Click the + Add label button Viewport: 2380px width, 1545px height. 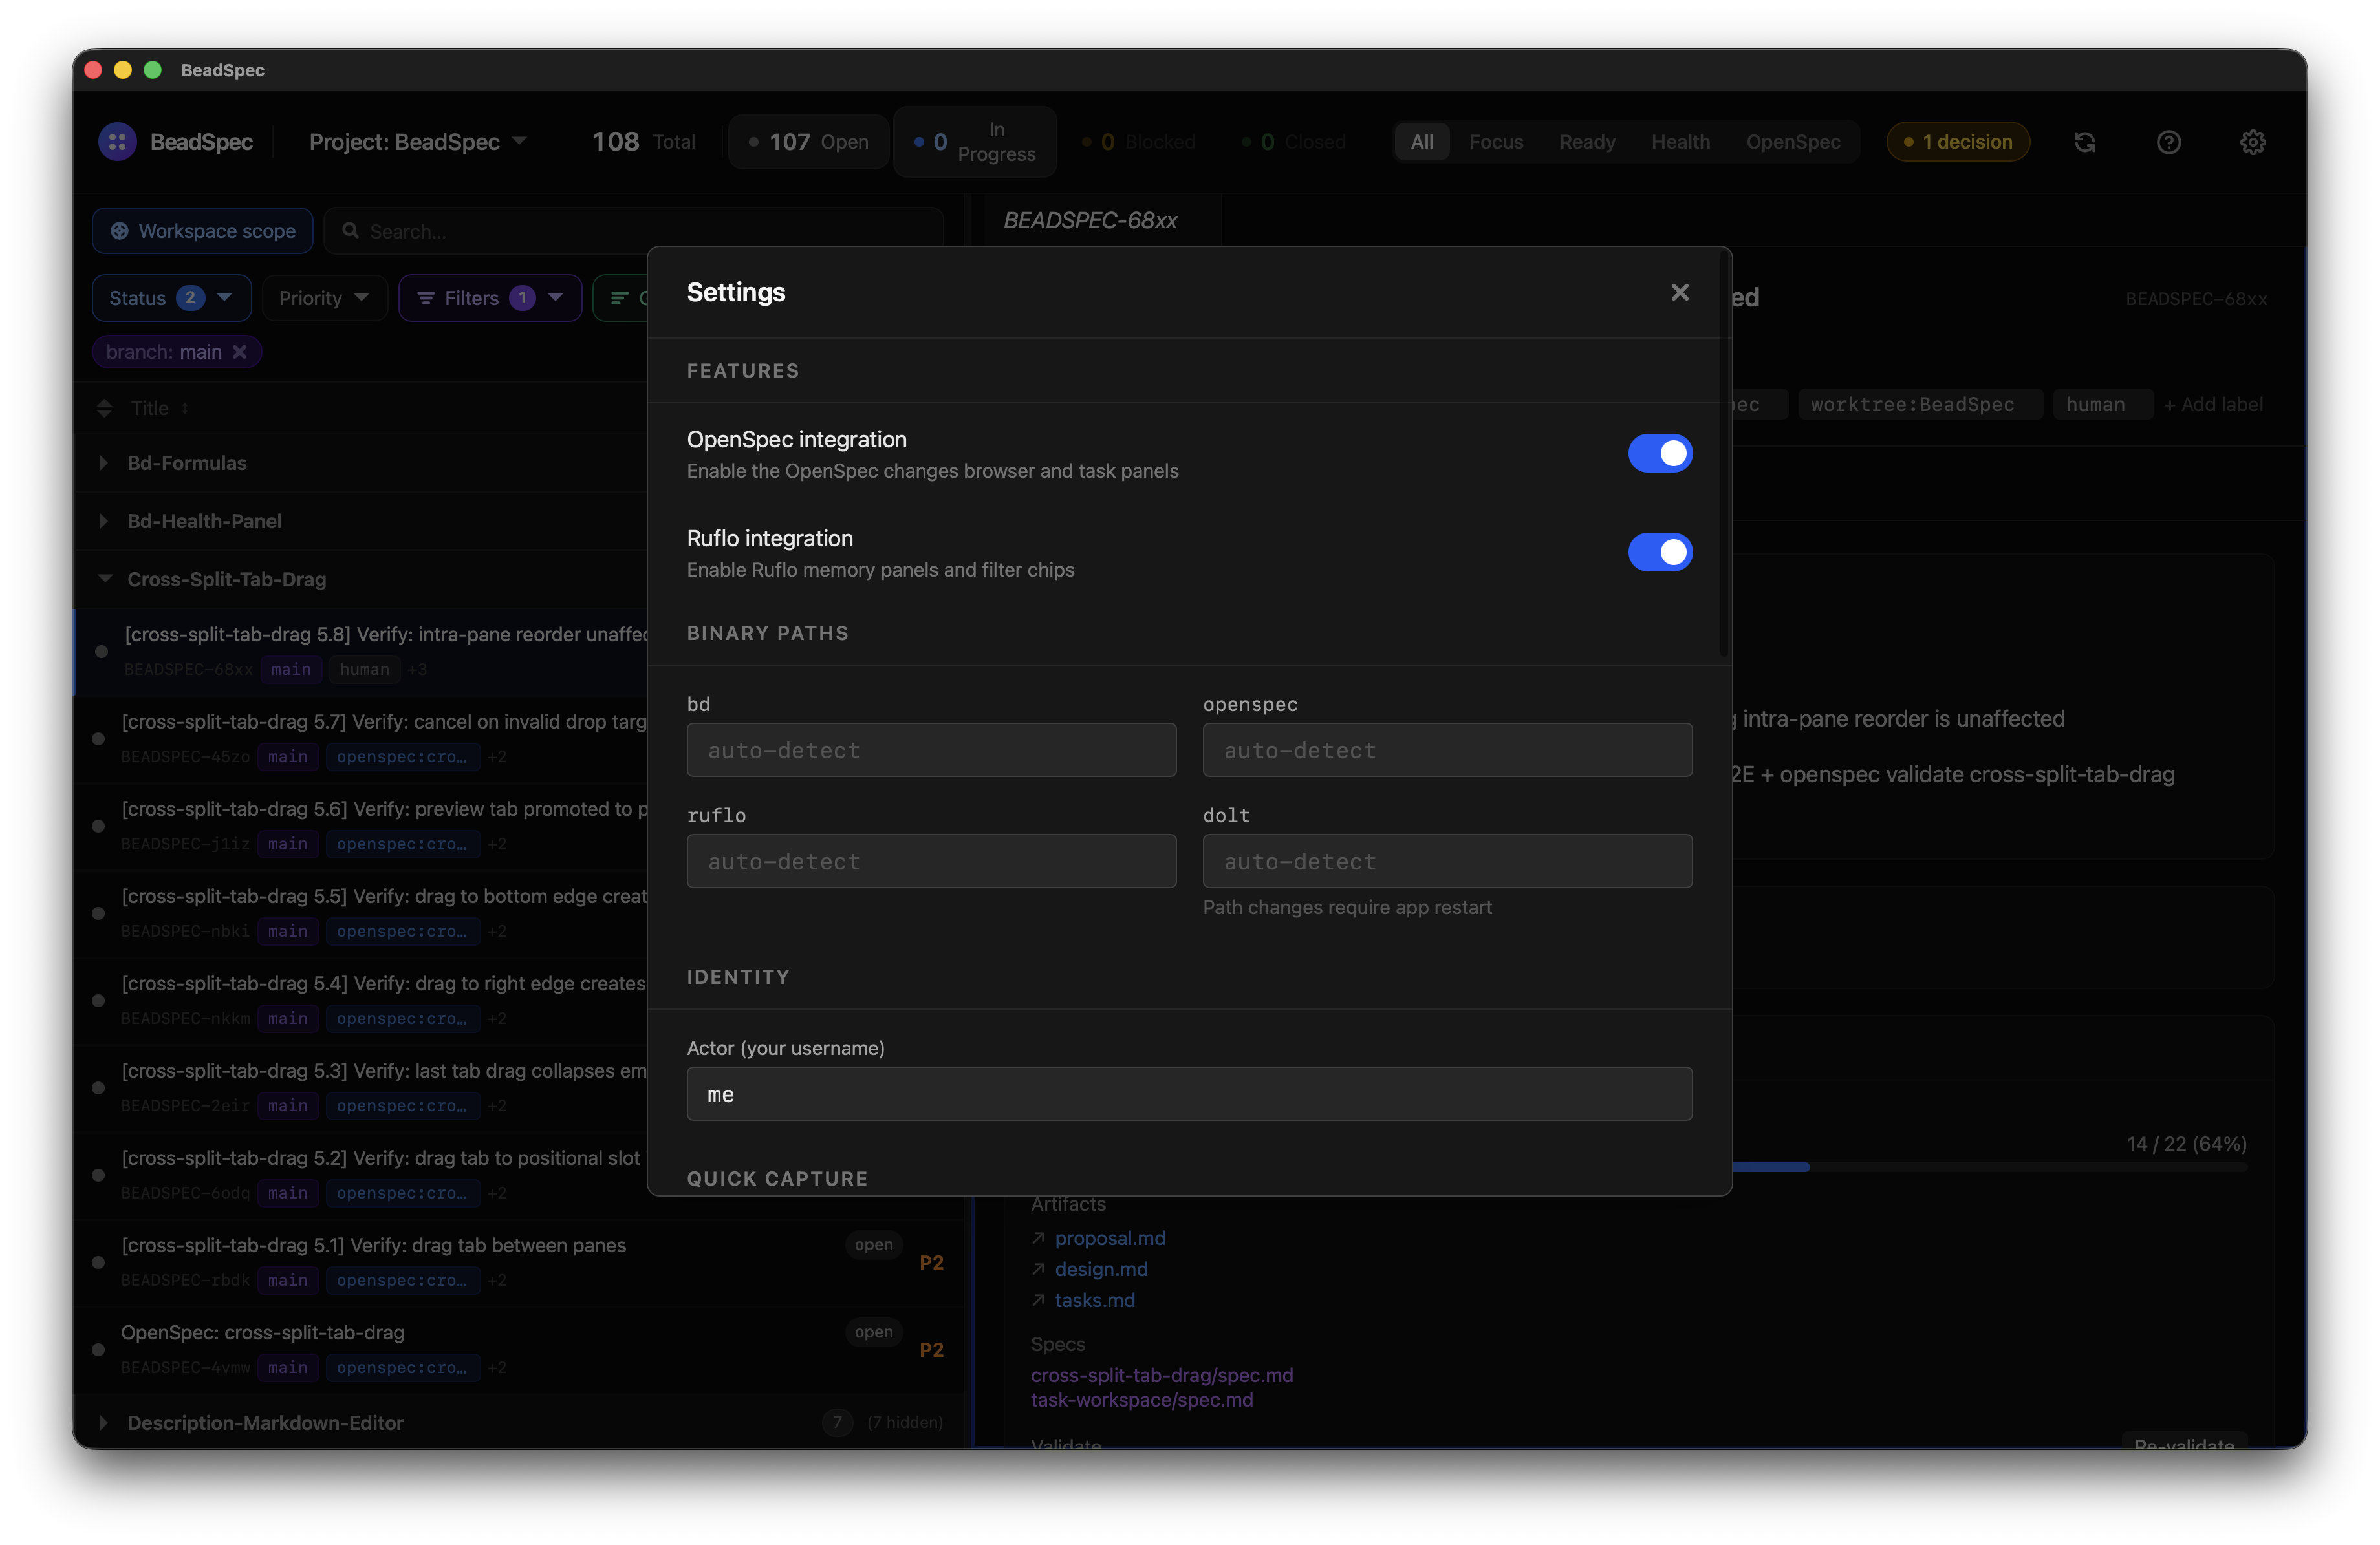(2212, 404)
